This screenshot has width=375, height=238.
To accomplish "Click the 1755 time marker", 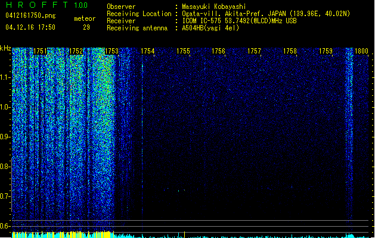I will (x=183, y=51).
